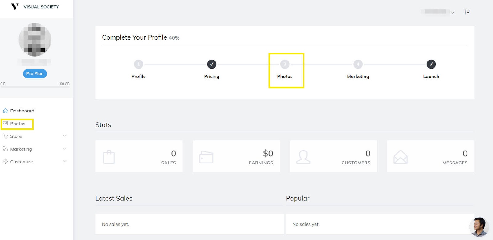Click the Visual Society logo icon
The image size is (493, 240).
pos(15,6)
